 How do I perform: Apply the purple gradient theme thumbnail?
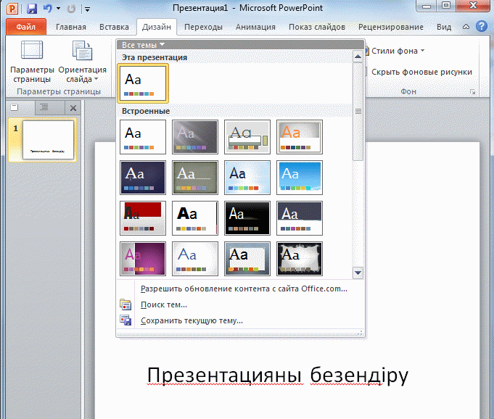[143, 259]
